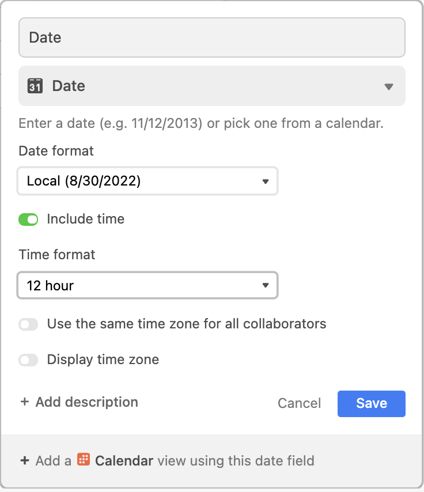Enable same time zone for all collaborators
Screen dimensions: 424x492
tap(28, 324)
